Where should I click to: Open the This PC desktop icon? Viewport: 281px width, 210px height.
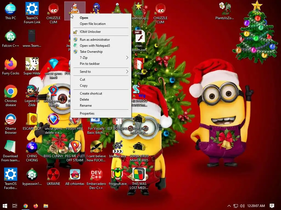point(11,11)
